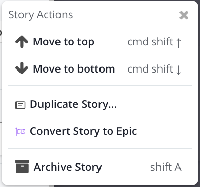Screen dimensions: 200x187
Task: Choose the Archive Story action
Action: [x=98, y=167]
